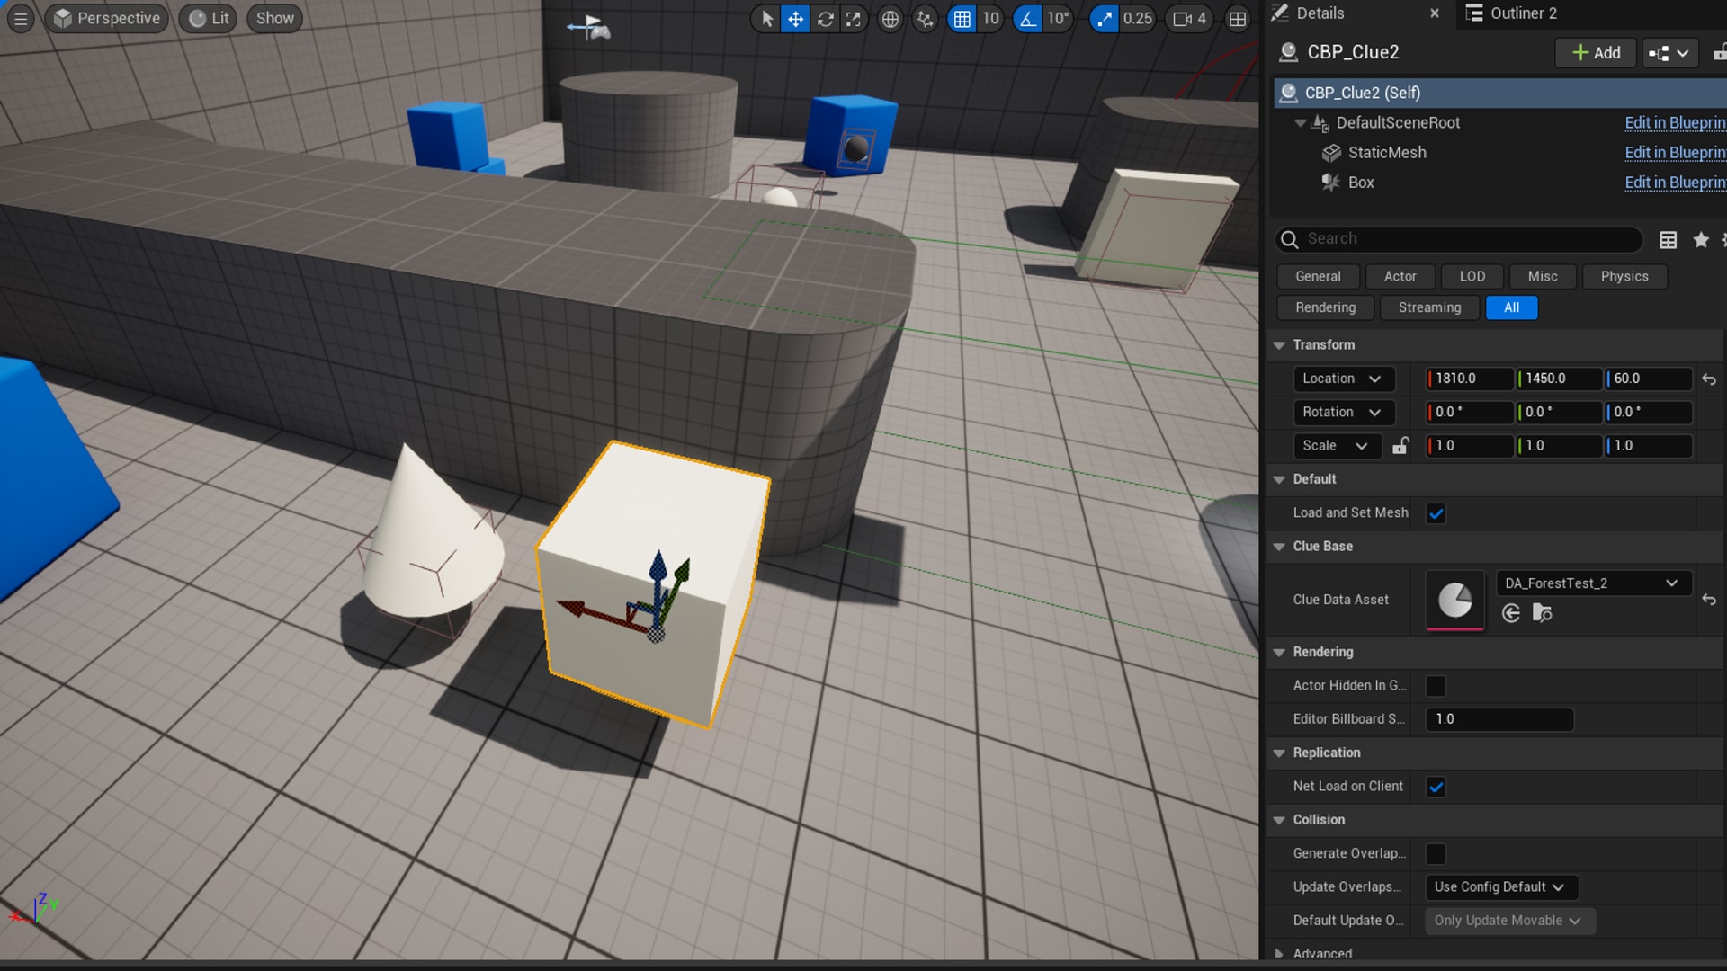Image resolution: width=1727 pixels, height=971 pixels.
Task: Select the All properties tab
Action: pyautogui.click(x=1512, y=307)
